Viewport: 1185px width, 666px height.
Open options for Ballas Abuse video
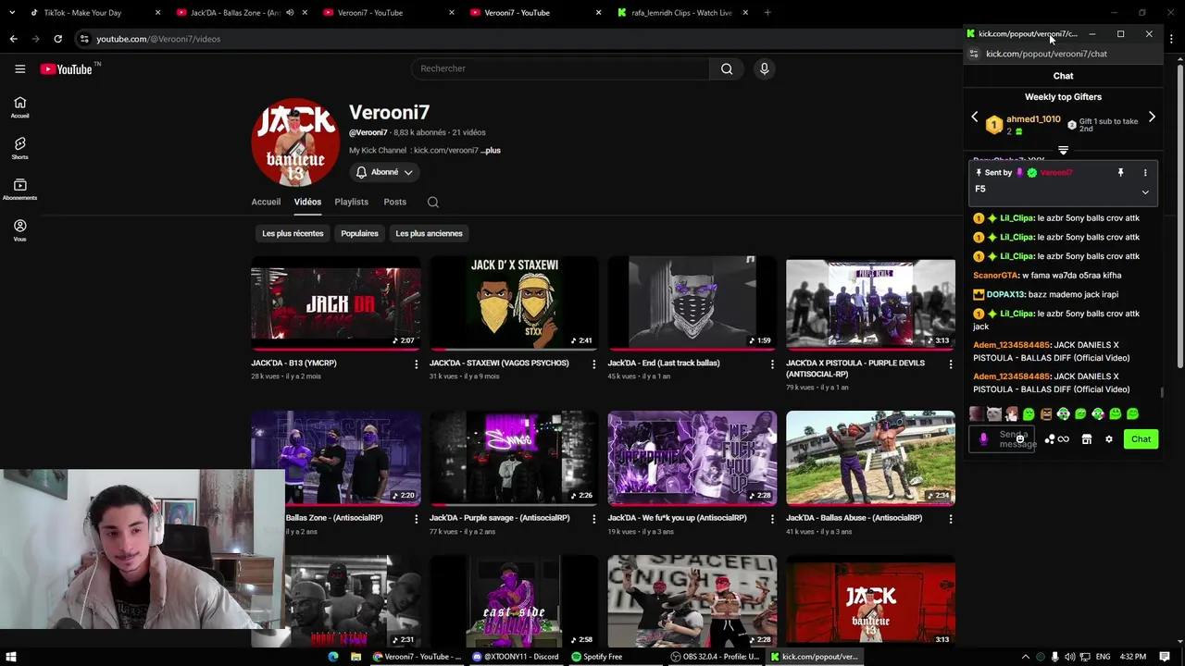point(950,518)
